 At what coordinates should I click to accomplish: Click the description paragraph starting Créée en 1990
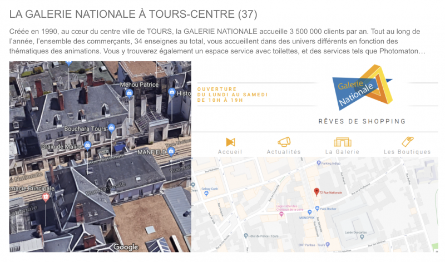click(x=217, y=41)
